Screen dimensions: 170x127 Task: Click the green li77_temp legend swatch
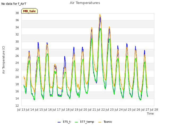[x=76, y=122]
